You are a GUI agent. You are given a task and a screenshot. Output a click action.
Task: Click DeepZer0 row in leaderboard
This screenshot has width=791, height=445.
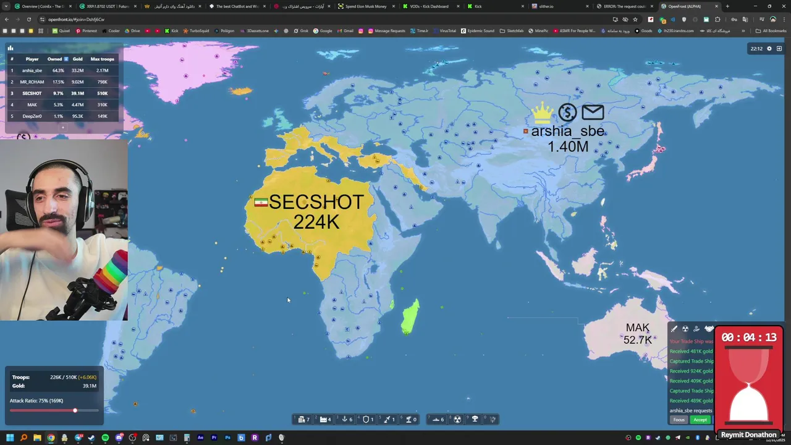click(62, 116)
